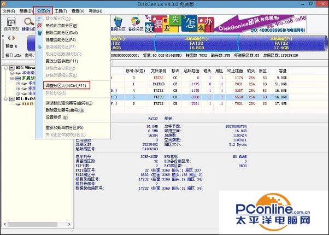Click the 序号(状态) column header
This screenshot has height=235, width=329.
tap(136, 71)
